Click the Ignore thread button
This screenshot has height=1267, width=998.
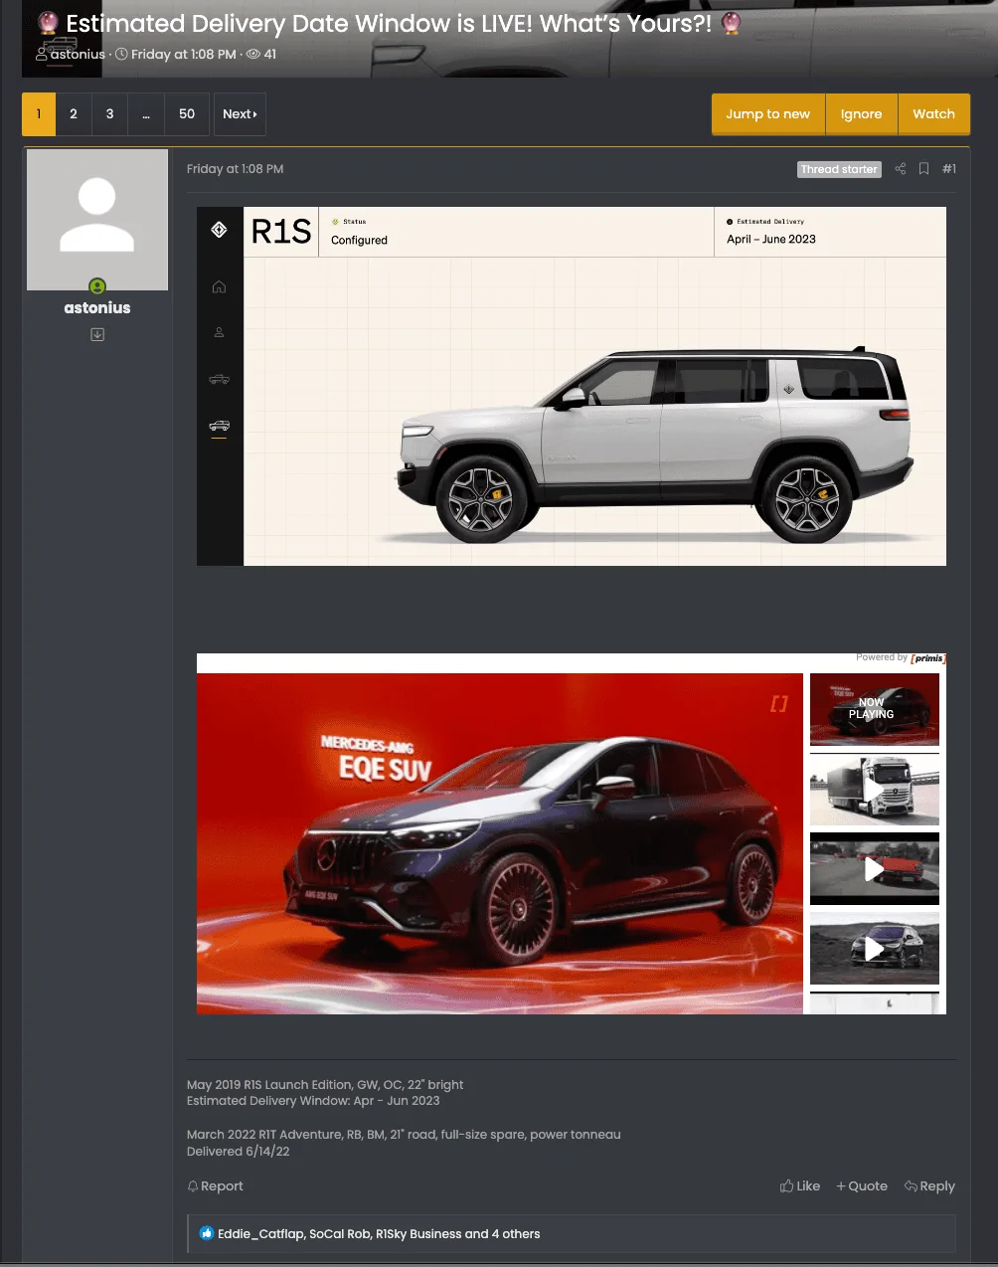coord(861,114)
